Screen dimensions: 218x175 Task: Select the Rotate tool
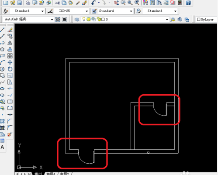[10, 69]
